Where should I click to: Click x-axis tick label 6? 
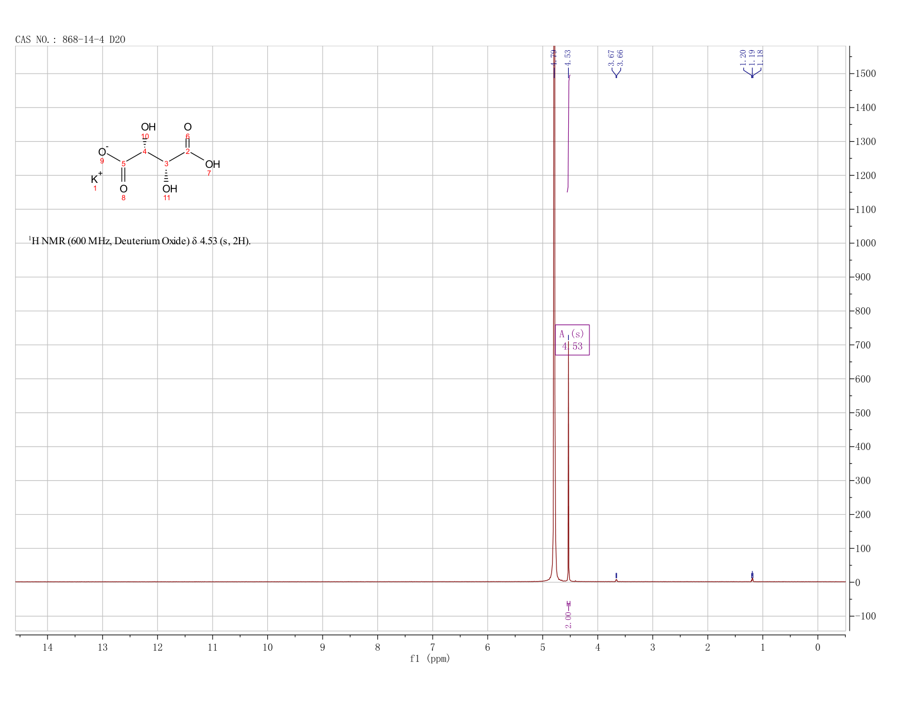coord(487,647)
